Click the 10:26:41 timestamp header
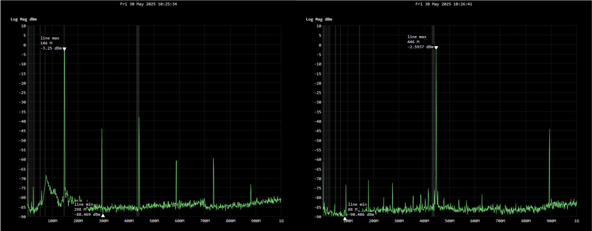The height and width of the screenshot is (231, 592). (444, 4)
